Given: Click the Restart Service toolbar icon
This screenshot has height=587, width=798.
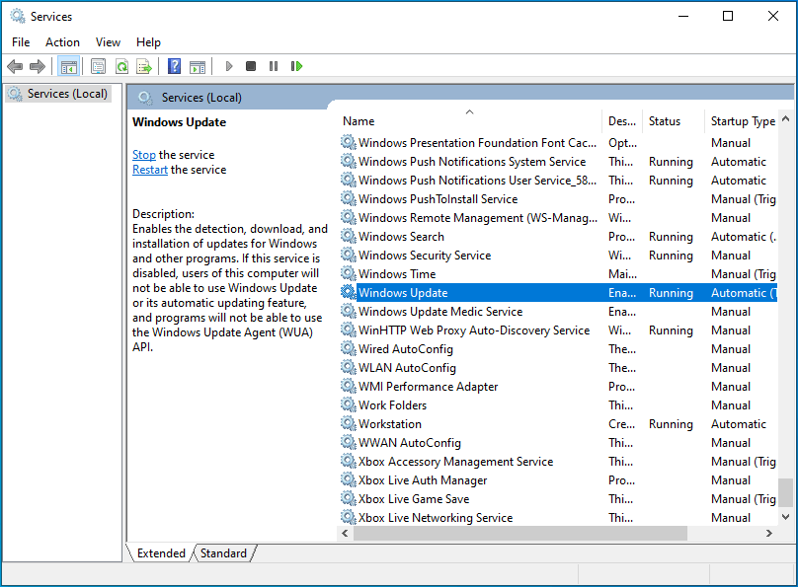Looking at the screenshot, I should tap(296, 66).
